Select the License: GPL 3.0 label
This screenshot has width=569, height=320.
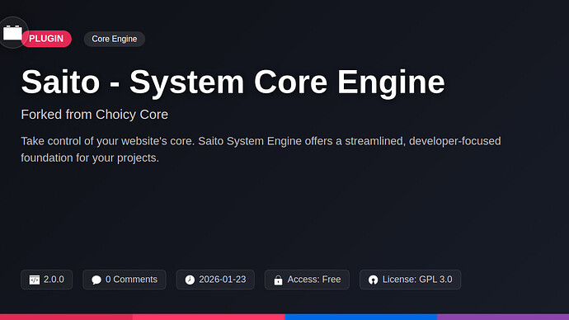[417, 280]
